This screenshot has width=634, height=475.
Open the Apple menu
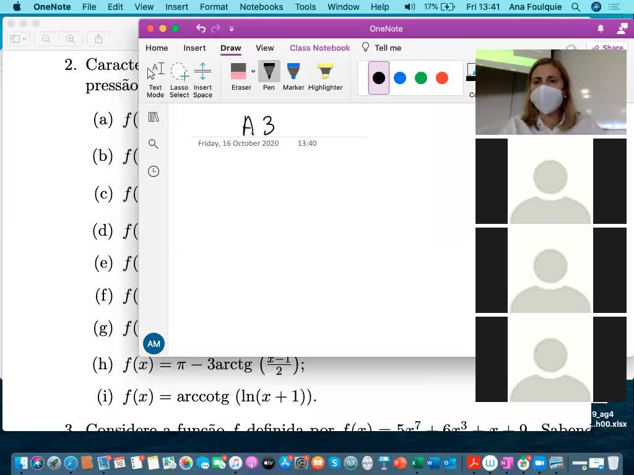(x=17, y=7)
